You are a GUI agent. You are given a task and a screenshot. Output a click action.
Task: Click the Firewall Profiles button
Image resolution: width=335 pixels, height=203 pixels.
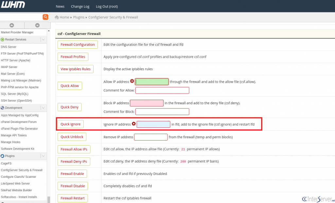[x=73, y=57]
